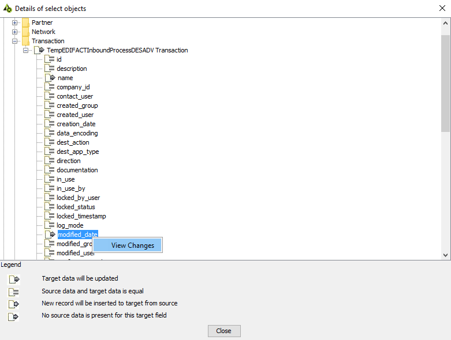This screenshot has width=451, height=340.
Task: Choose View Changes from context menu
Action: pyautogui.click(x=132, y=245)
